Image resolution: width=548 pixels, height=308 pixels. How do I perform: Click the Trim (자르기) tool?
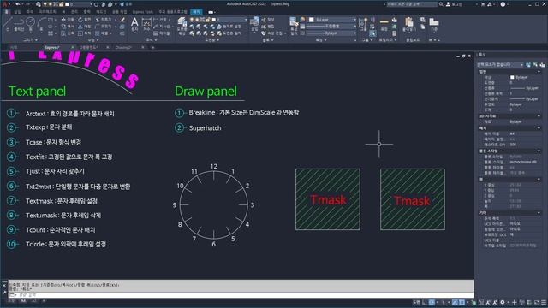click(x=104, y=20)
